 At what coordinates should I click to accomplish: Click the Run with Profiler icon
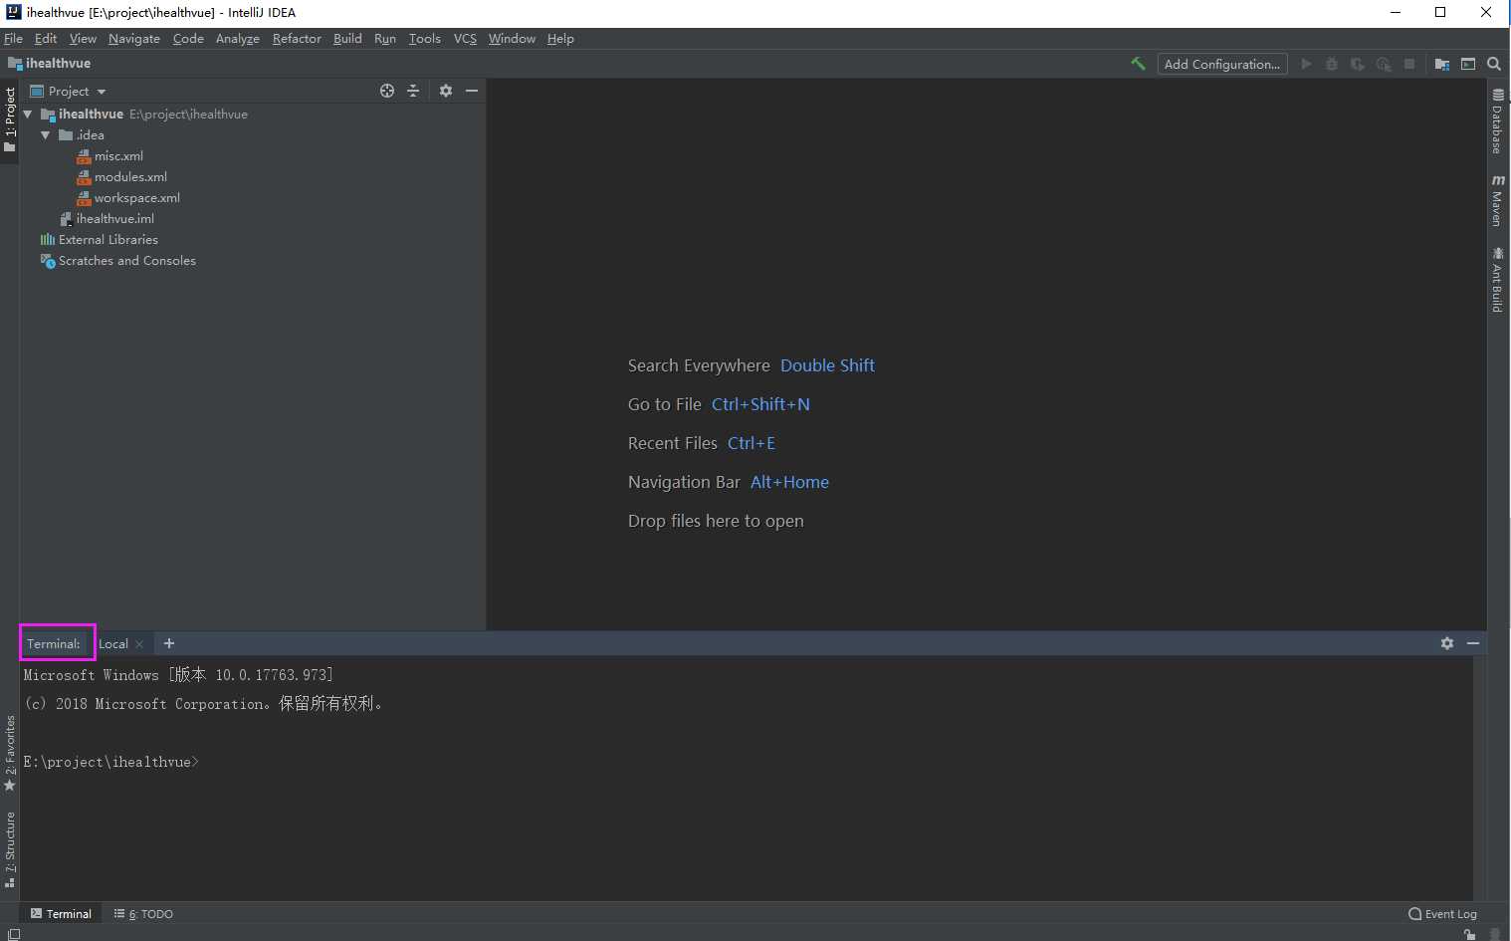(1384, 64)
